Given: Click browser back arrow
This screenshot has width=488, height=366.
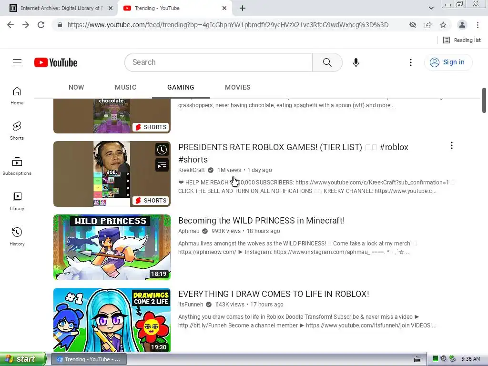Looking at the screenshot, I should point(10,25).
